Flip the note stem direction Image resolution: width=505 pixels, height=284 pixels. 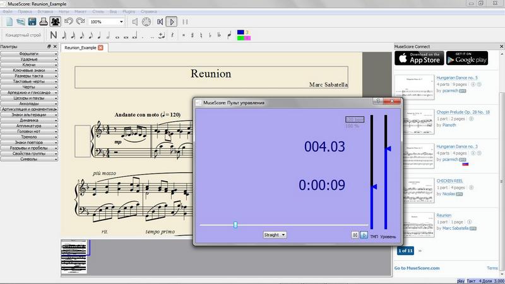click(229, 35)
